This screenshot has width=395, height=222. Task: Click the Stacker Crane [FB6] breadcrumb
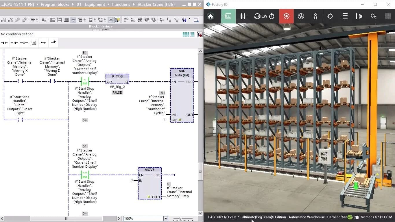tap(156, 4)
